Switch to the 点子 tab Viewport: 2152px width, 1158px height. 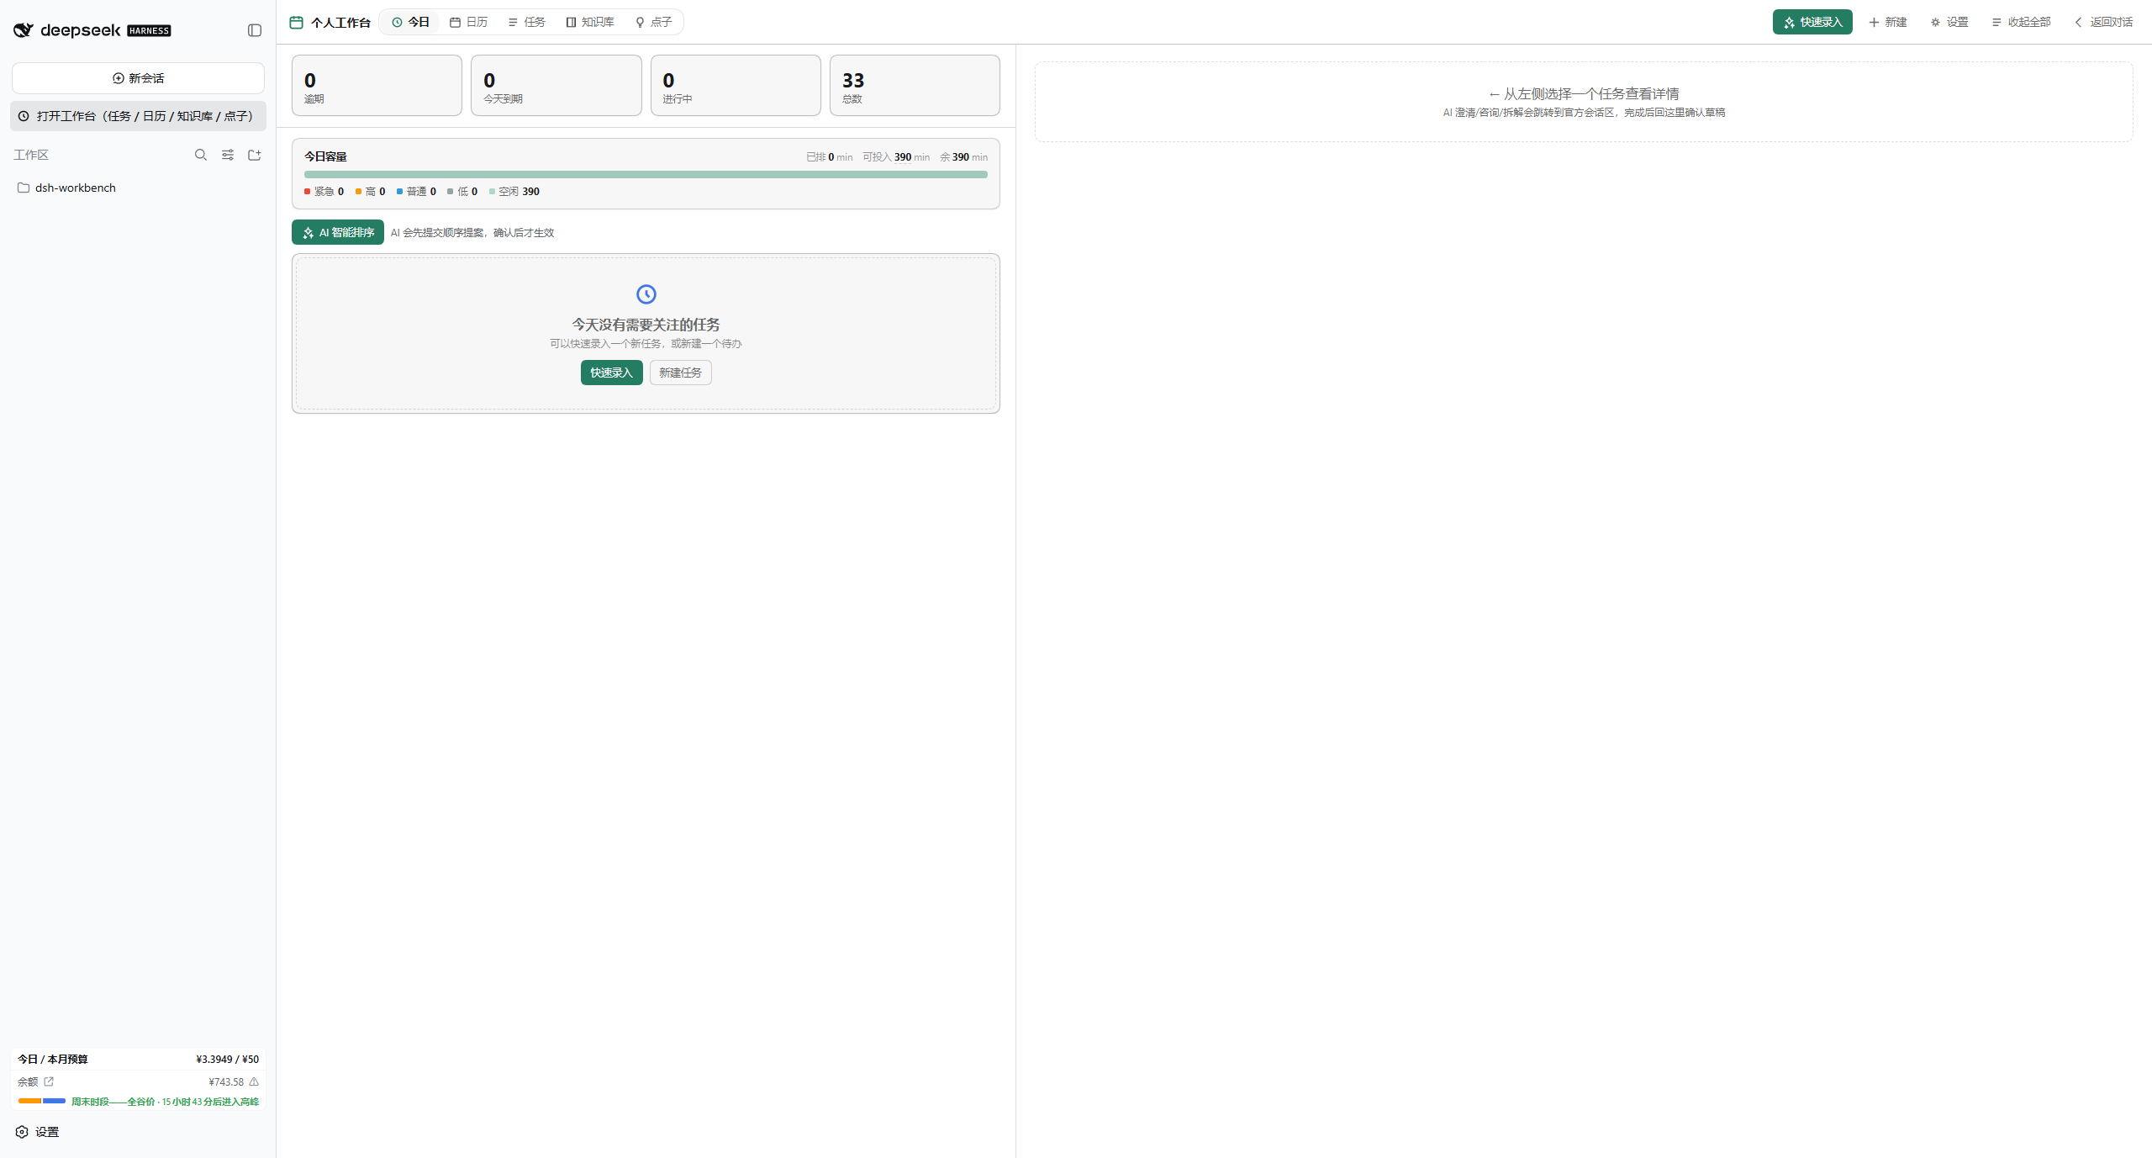(653, 22)
